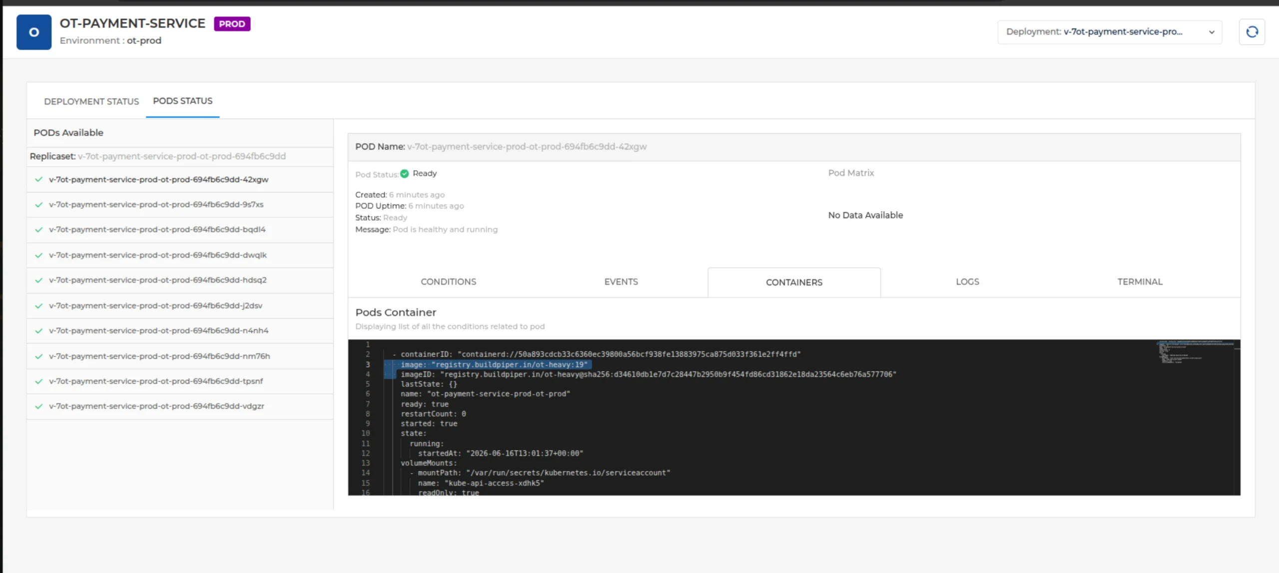
Task: Click green checkmark beside pod 42xgw
Action: (38, 179)
